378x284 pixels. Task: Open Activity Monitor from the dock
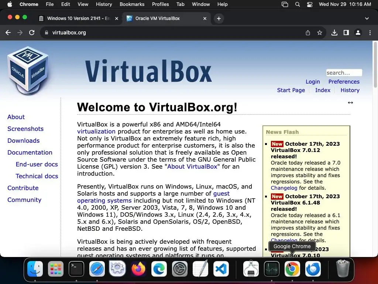click(271, 269)
